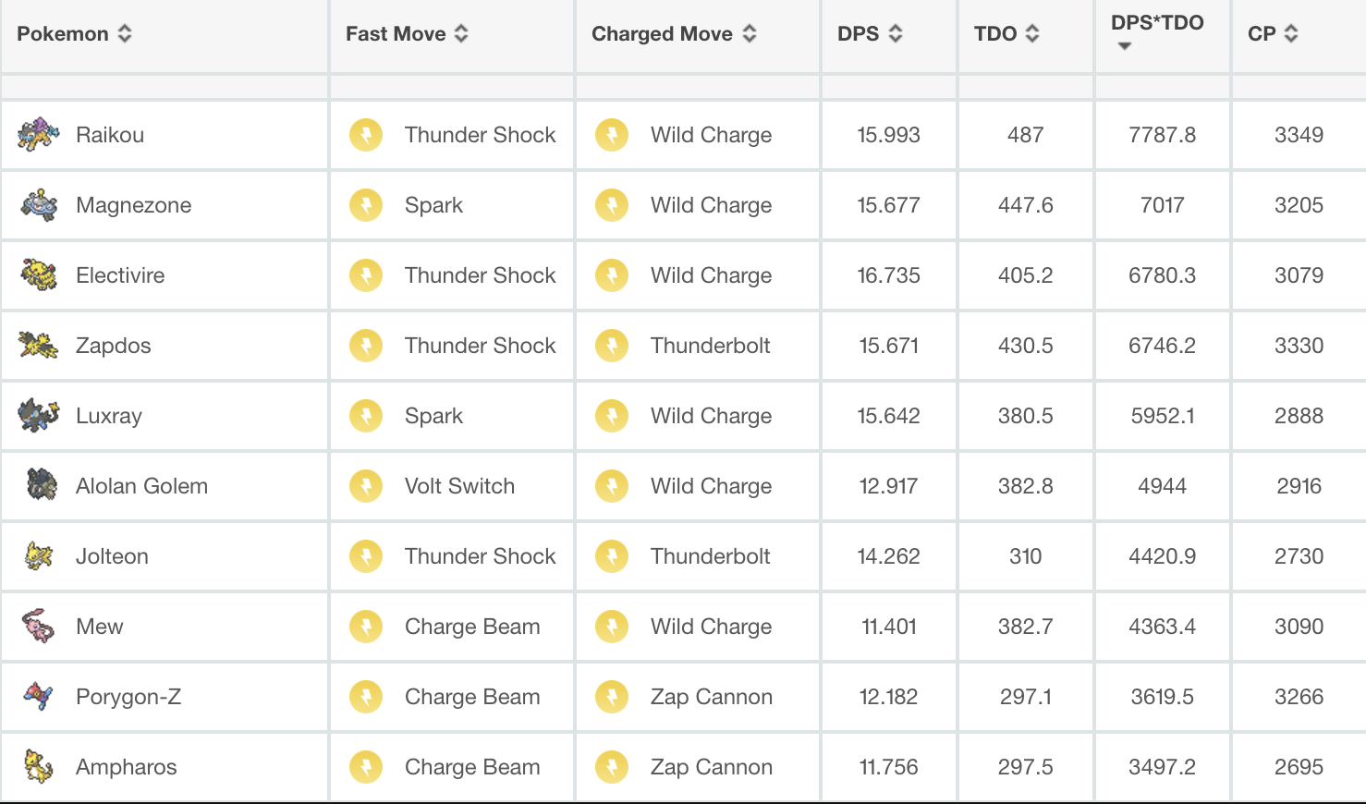Sort by Charged Move column header
1366x804 pixels.
(x=750, y=34)
